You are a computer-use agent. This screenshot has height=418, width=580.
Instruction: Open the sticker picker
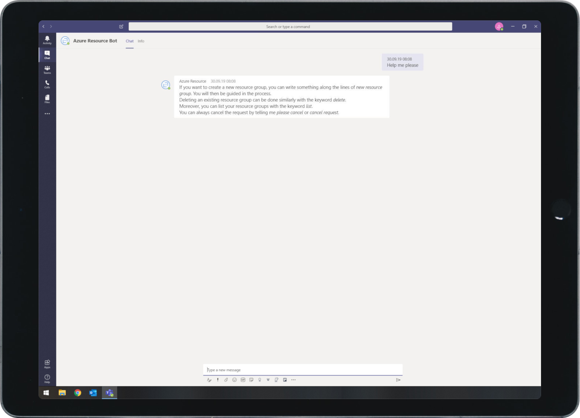pyautogui.click(x=251, y=380)
